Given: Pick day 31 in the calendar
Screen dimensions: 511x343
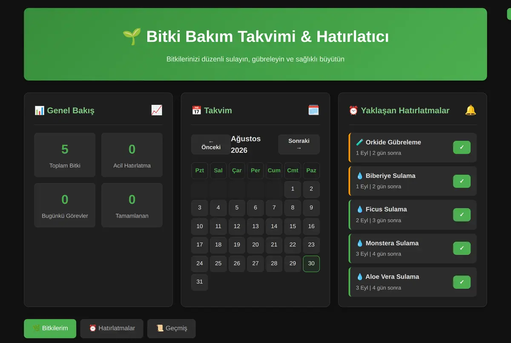Looking at the screenshot, I should 200,282.
